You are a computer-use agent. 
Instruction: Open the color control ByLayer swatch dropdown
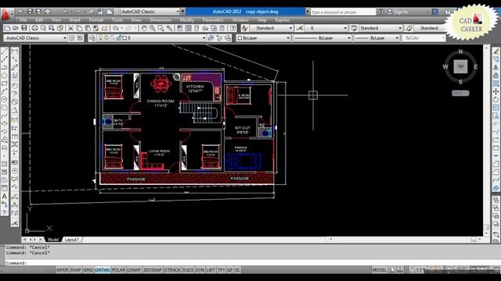[263, 38]
